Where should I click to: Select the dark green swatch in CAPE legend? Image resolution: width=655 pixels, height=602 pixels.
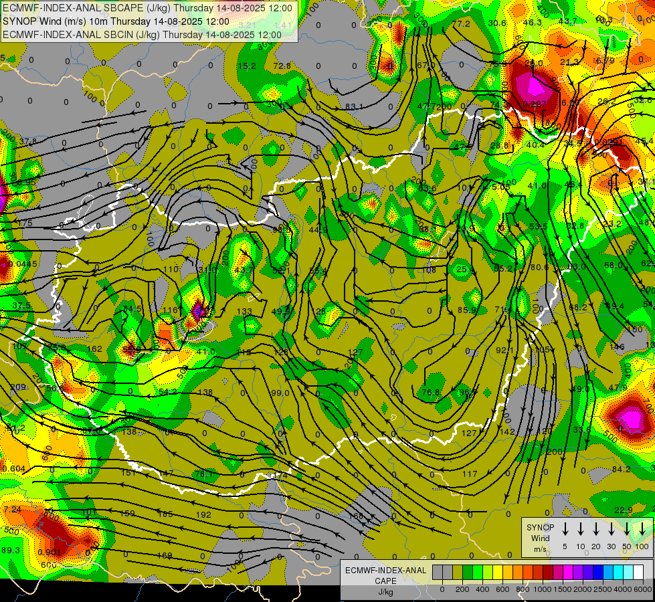coord(468,572)
